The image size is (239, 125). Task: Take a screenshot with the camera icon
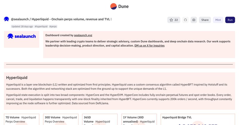(194, 20)
